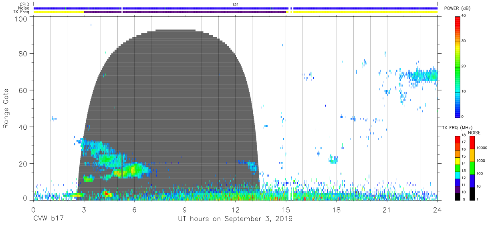This screenshot has width=492, height=227.
Task: Click the "Range Gate" axis title
Action: pos(6,109)
